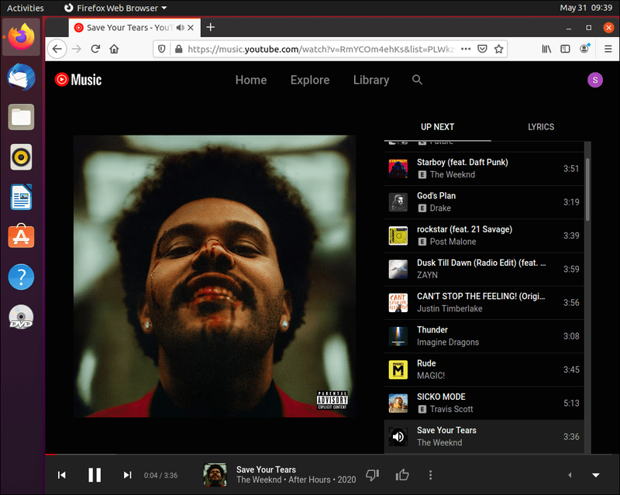620x495 pixels.
Task: Mute the Save Your Tears tab audio
Action: pos(181,28)
